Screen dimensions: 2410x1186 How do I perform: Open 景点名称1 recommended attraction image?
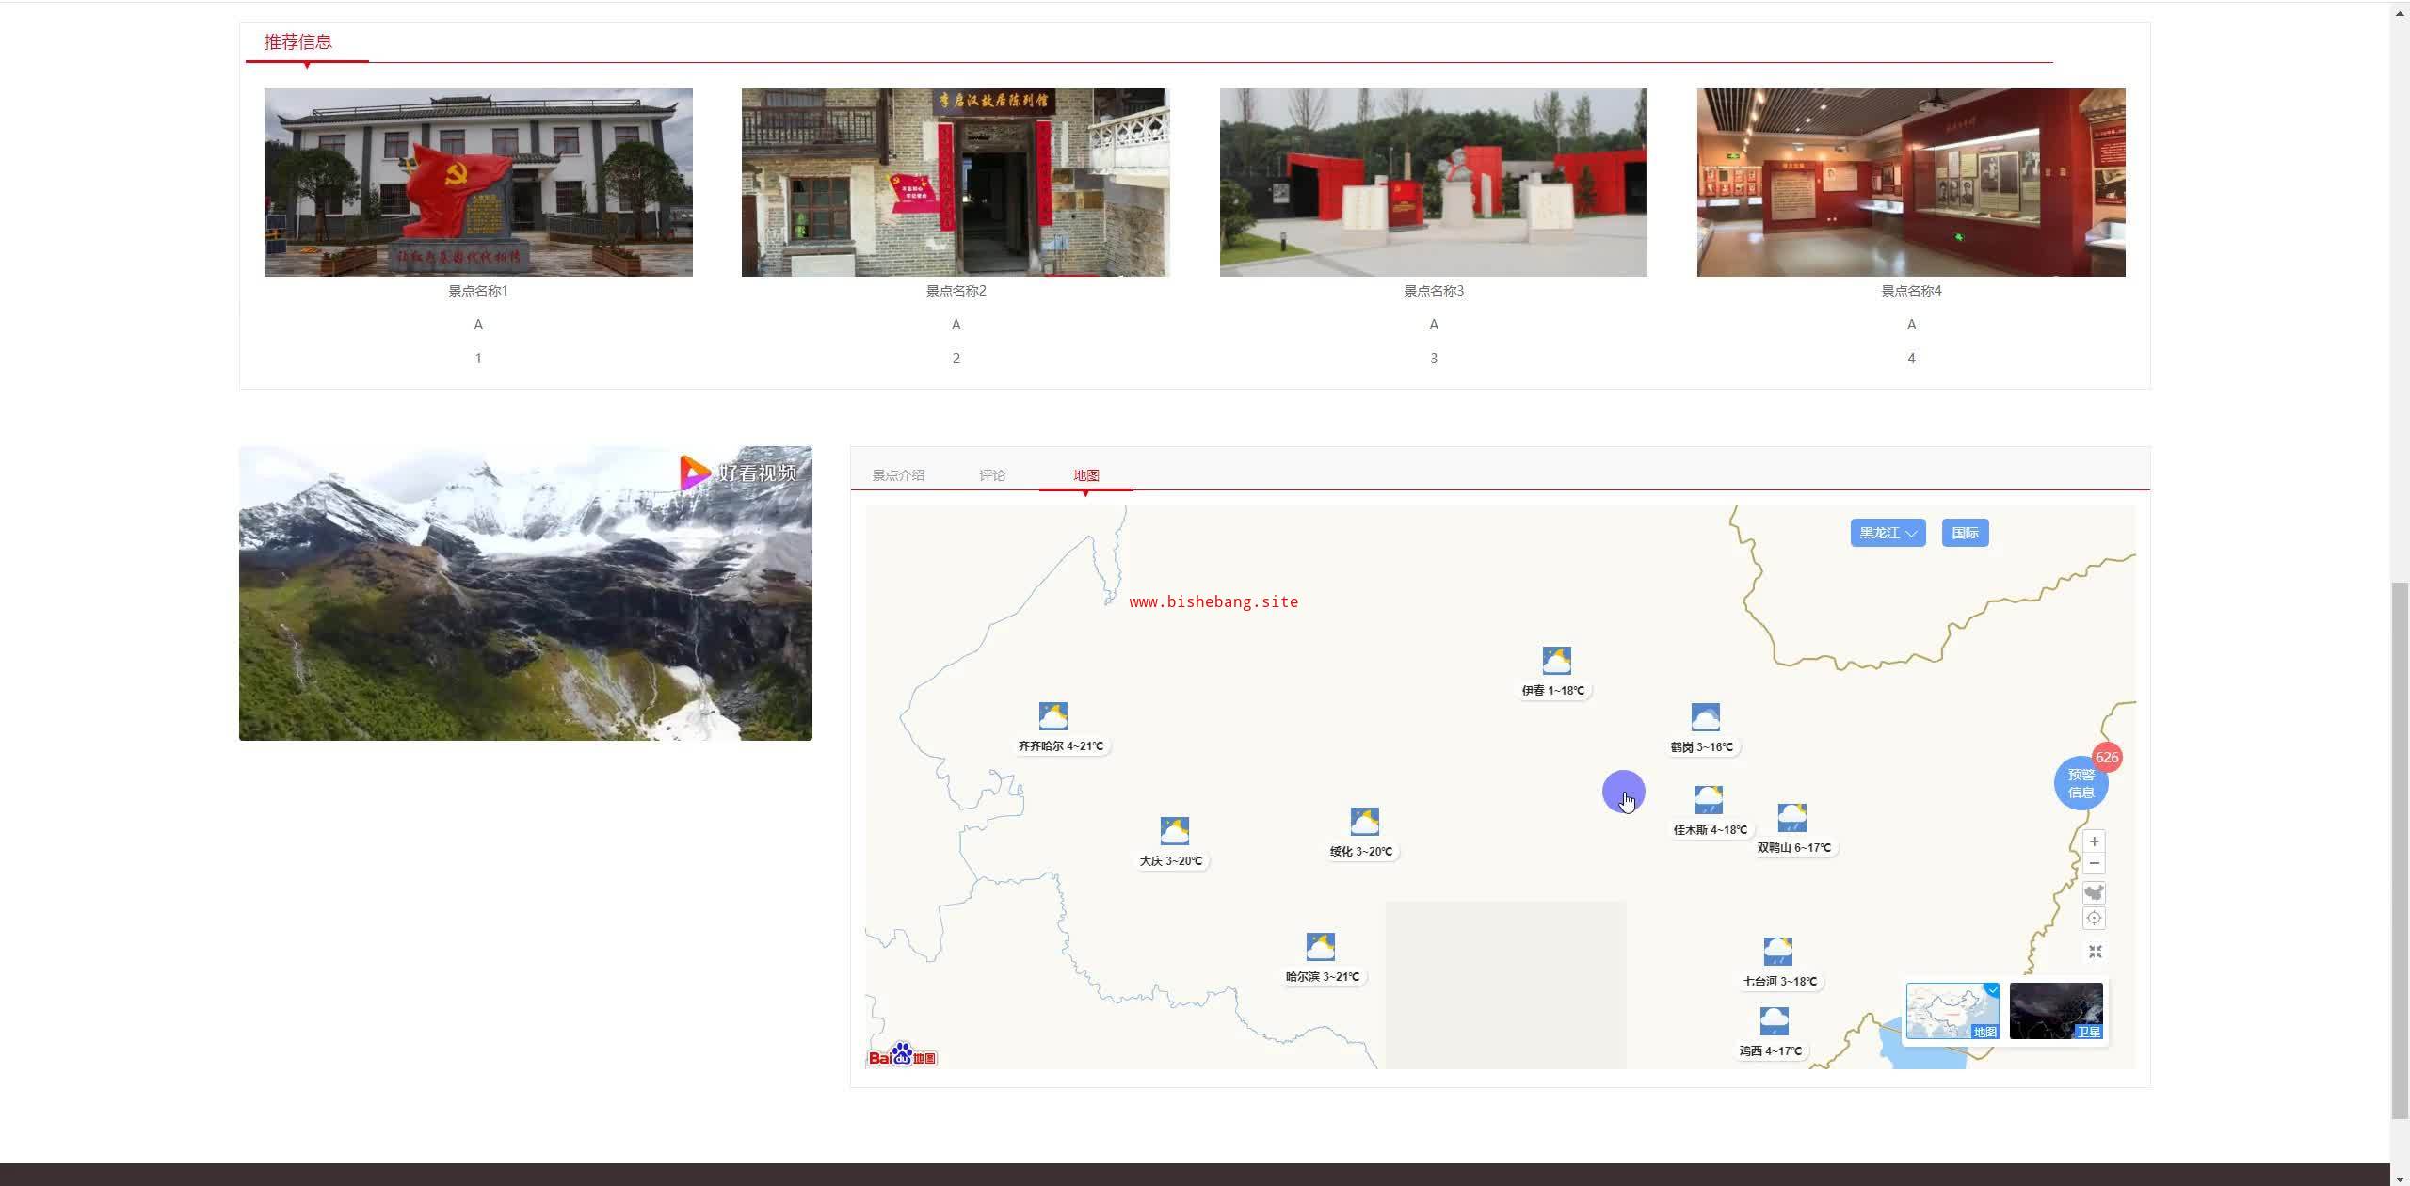pyautogui.click(x=478, y=183)
